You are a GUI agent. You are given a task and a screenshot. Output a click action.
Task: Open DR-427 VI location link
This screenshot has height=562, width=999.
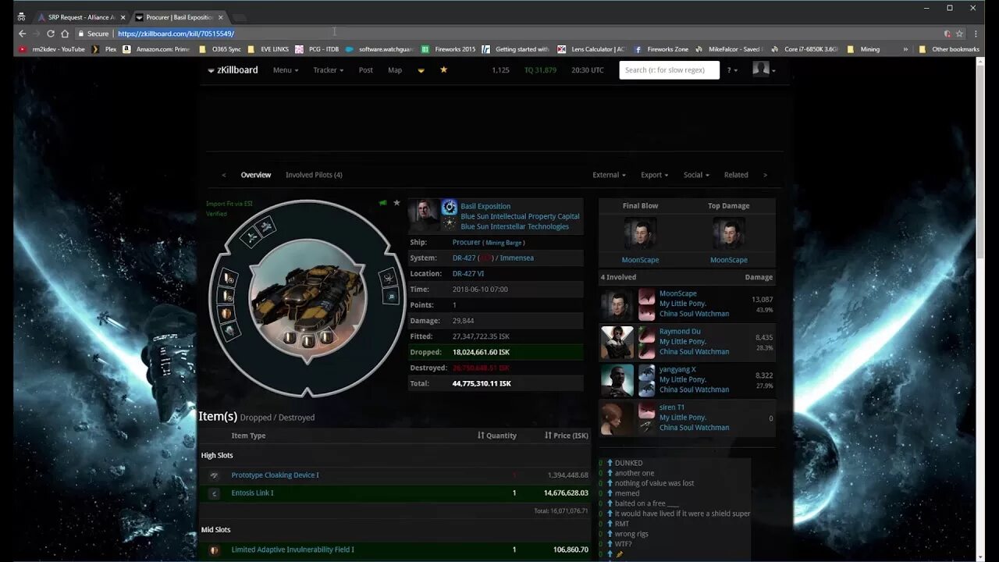468,274
